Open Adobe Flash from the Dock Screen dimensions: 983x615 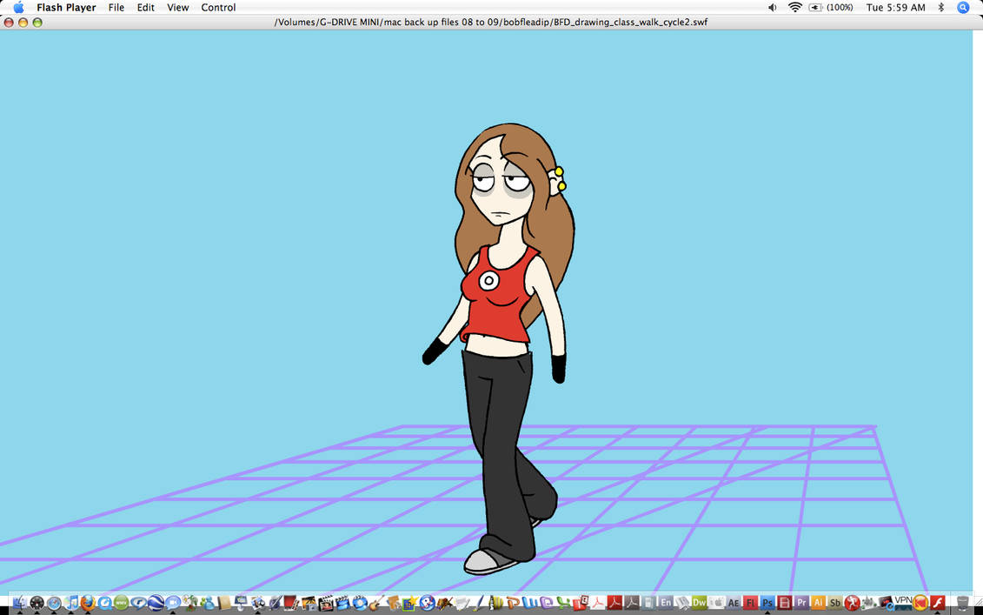[750, 602]
